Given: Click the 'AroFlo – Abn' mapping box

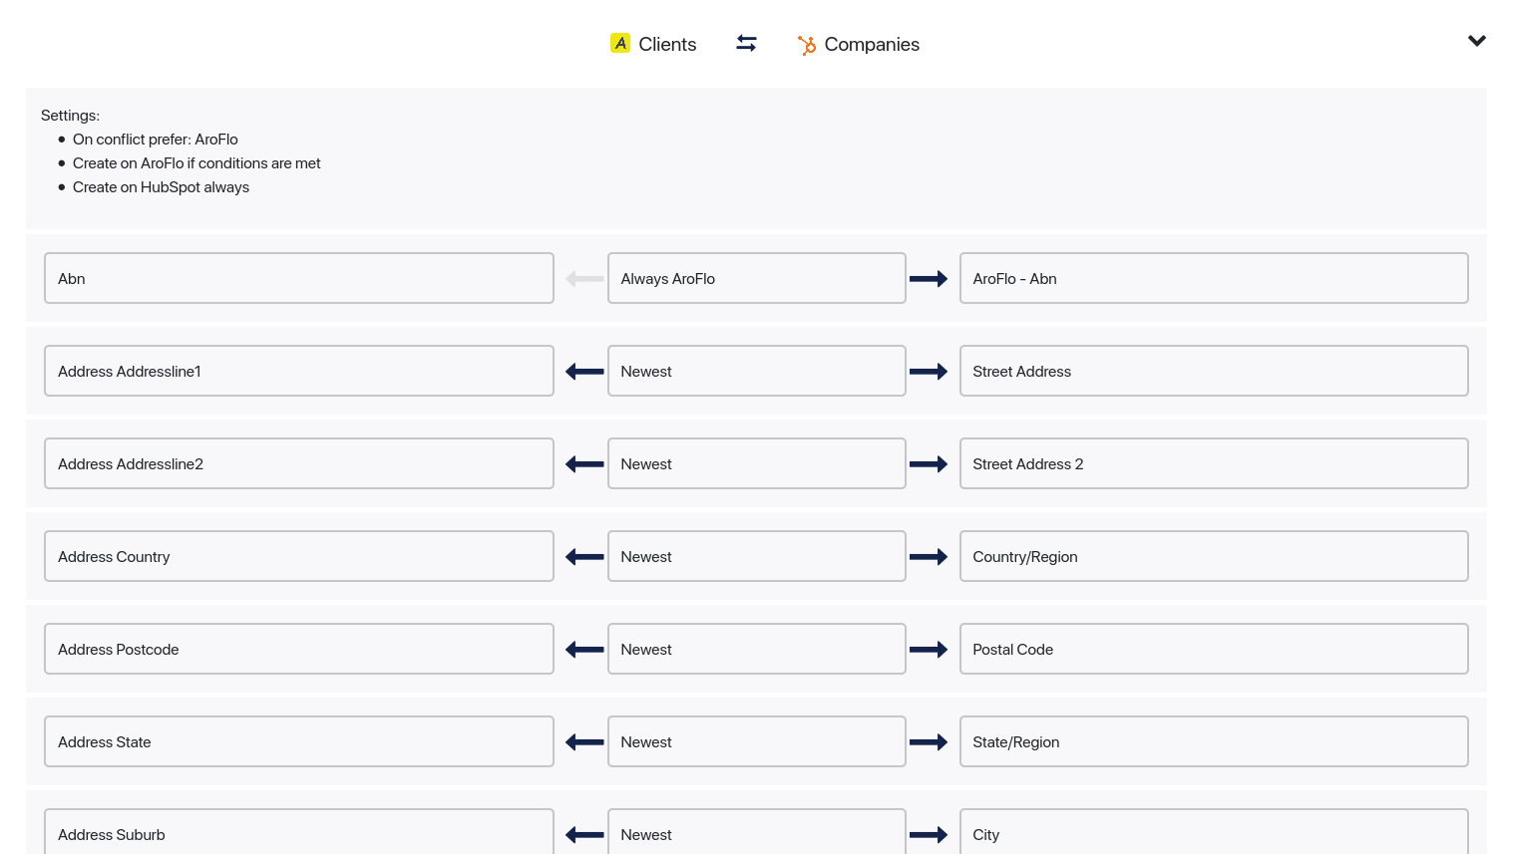Looking at the screenshot, I should pos(1213,278).
